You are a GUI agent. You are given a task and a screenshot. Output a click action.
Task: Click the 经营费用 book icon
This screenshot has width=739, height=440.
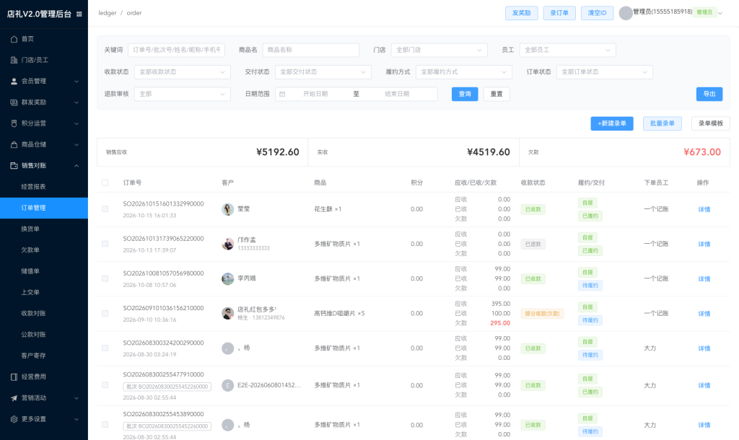pos(14,377)
